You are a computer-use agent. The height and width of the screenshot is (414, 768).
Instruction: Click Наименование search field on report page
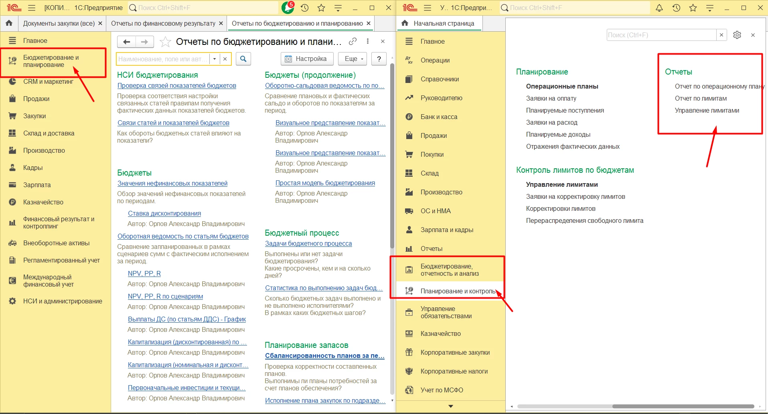pos(163,59)
